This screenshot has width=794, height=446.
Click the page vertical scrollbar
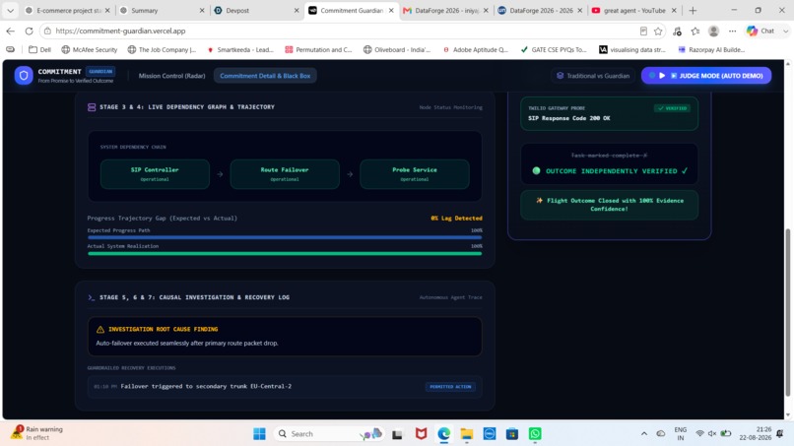tap(787, 312)
